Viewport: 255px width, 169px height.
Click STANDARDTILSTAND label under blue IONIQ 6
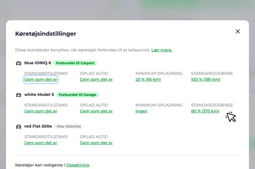pos(46,73)
